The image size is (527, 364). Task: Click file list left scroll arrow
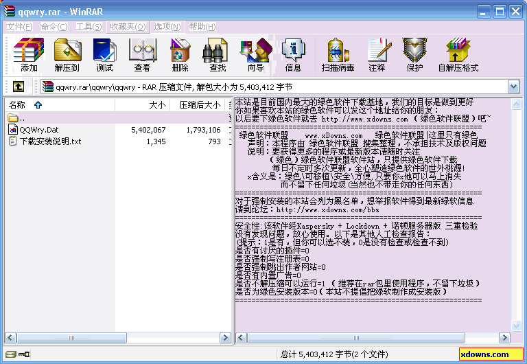(x=10, y=337)
